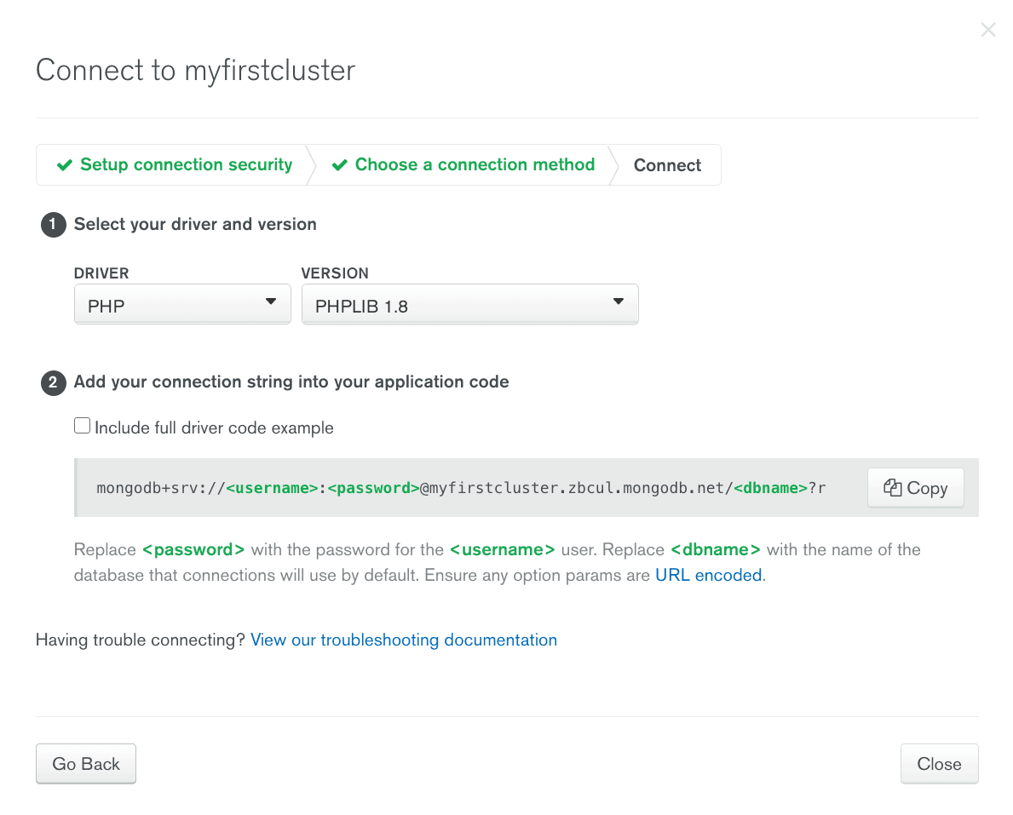The height and width of the screenshot is (815, 1013).
Task: Click the <password> placeholder in connection string
Action: pos(373,488)
